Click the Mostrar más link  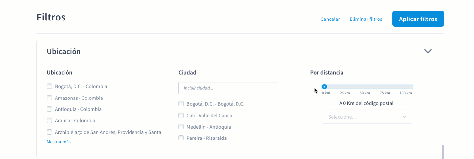59,142
